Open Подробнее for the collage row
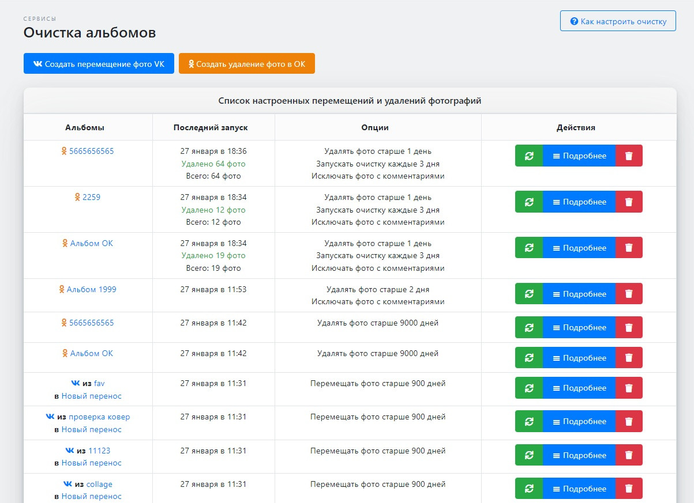The height and width of the screenshot is (503, 694). tap(579, 489)
